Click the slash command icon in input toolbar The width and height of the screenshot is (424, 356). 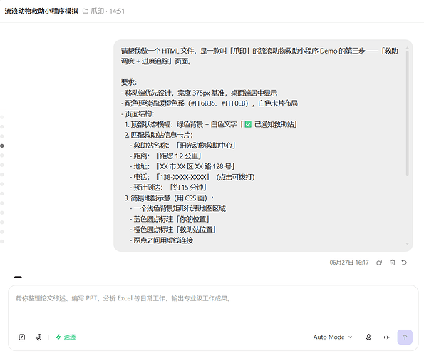tap(21, 337)
